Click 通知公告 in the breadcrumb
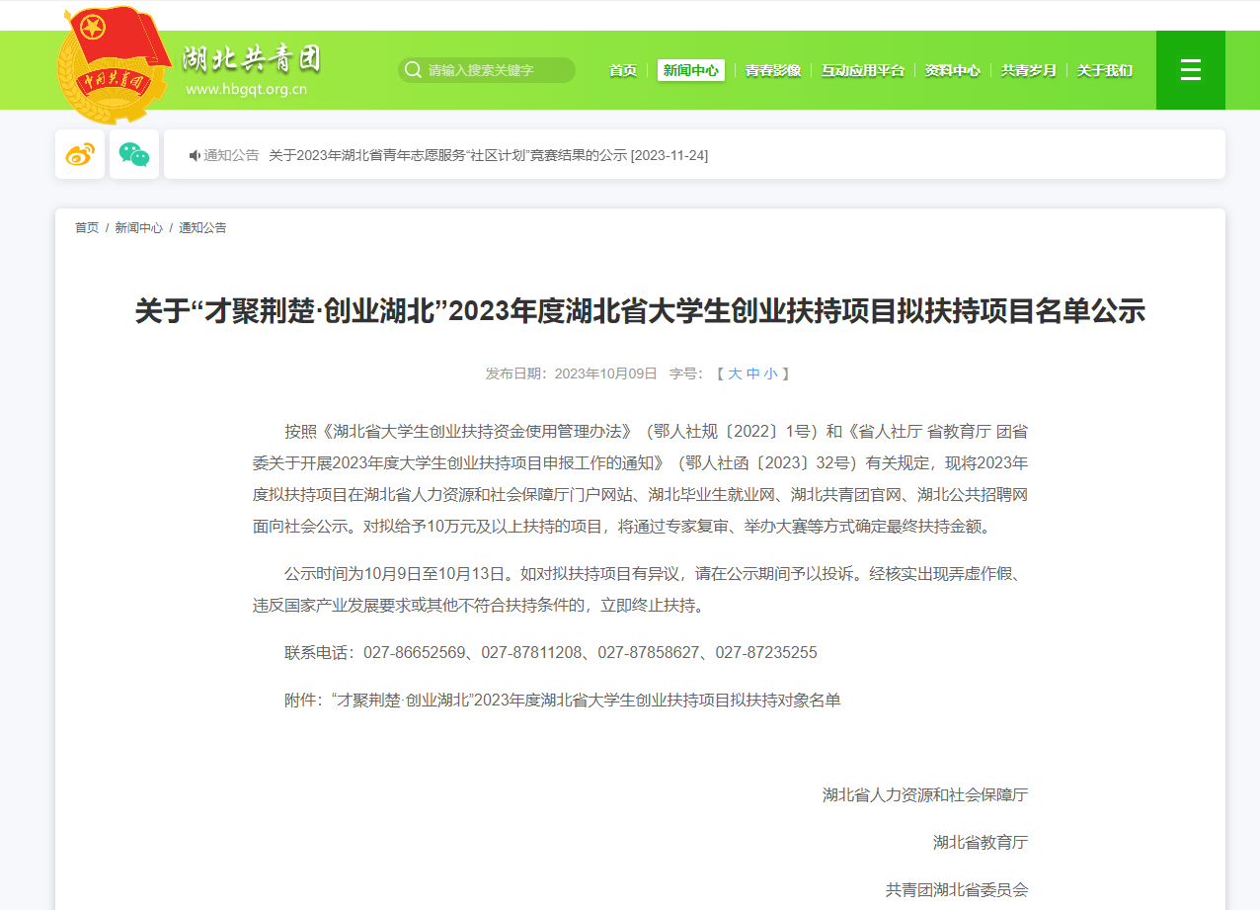 [x=202, y=227]
